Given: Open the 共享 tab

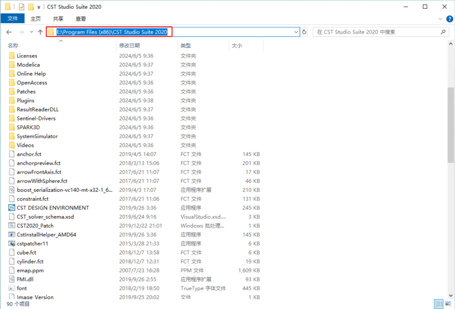Looking at the screenshot, I should tap(58, 18).
